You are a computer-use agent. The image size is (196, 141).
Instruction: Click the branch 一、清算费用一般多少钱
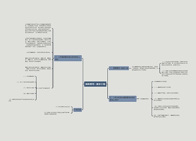(119, 68)
